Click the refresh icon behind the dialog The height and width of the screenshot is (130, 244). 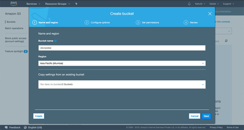pos(226,41)
